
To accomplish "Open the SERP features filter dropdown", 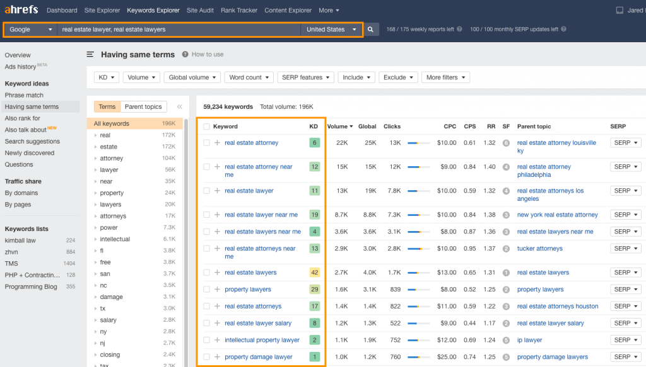I will click(x=306, y=77).
